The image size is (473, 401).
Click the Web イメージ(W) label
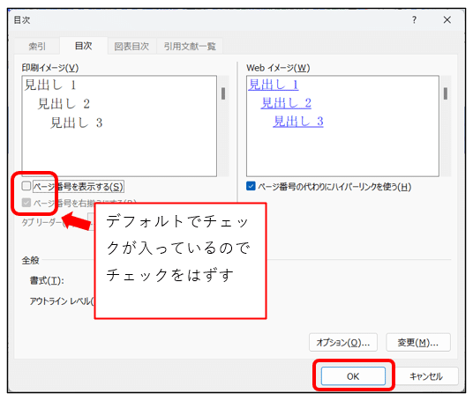pyautogui.click(x=278, y=68)
